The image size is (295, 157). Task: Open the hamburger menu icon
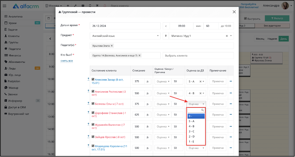tap(4, 6)
